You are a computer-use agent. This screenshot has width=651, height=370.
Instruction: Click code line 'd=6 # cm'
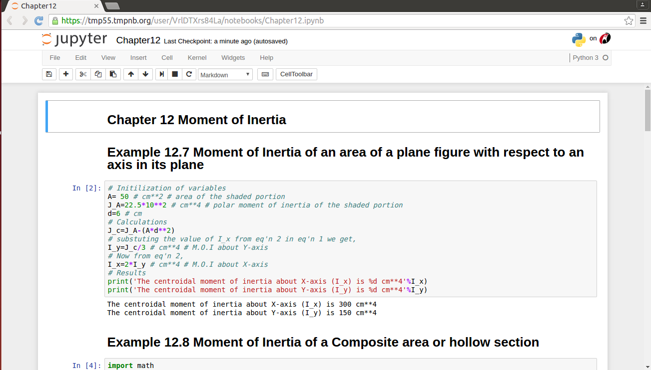(125, 213)
